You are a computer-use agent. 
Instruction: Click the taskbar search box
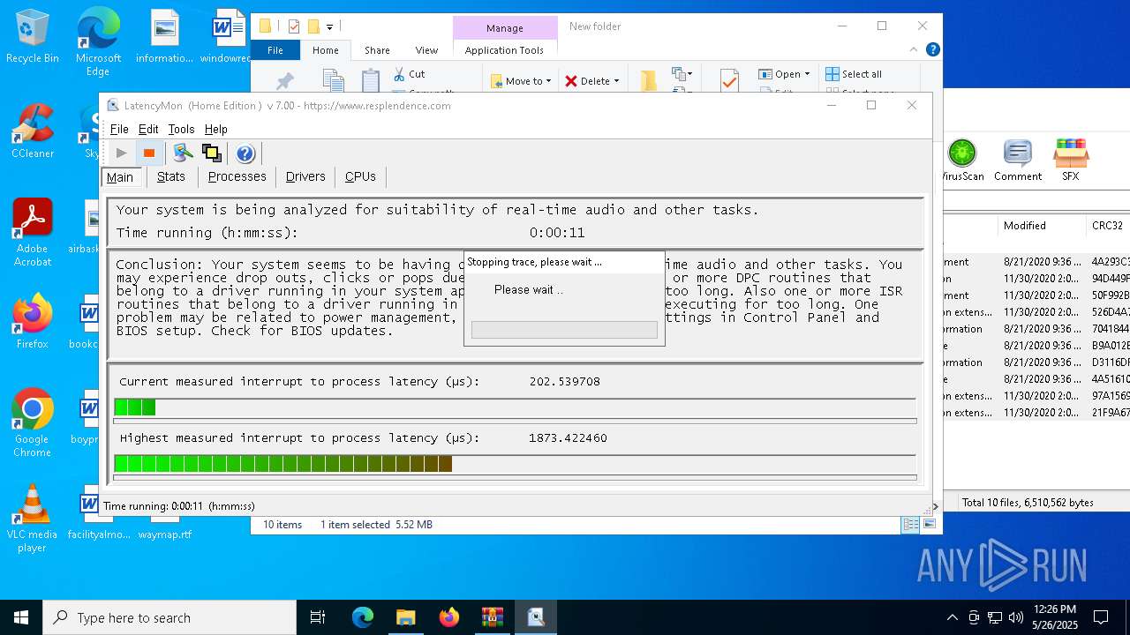point(169,617)
